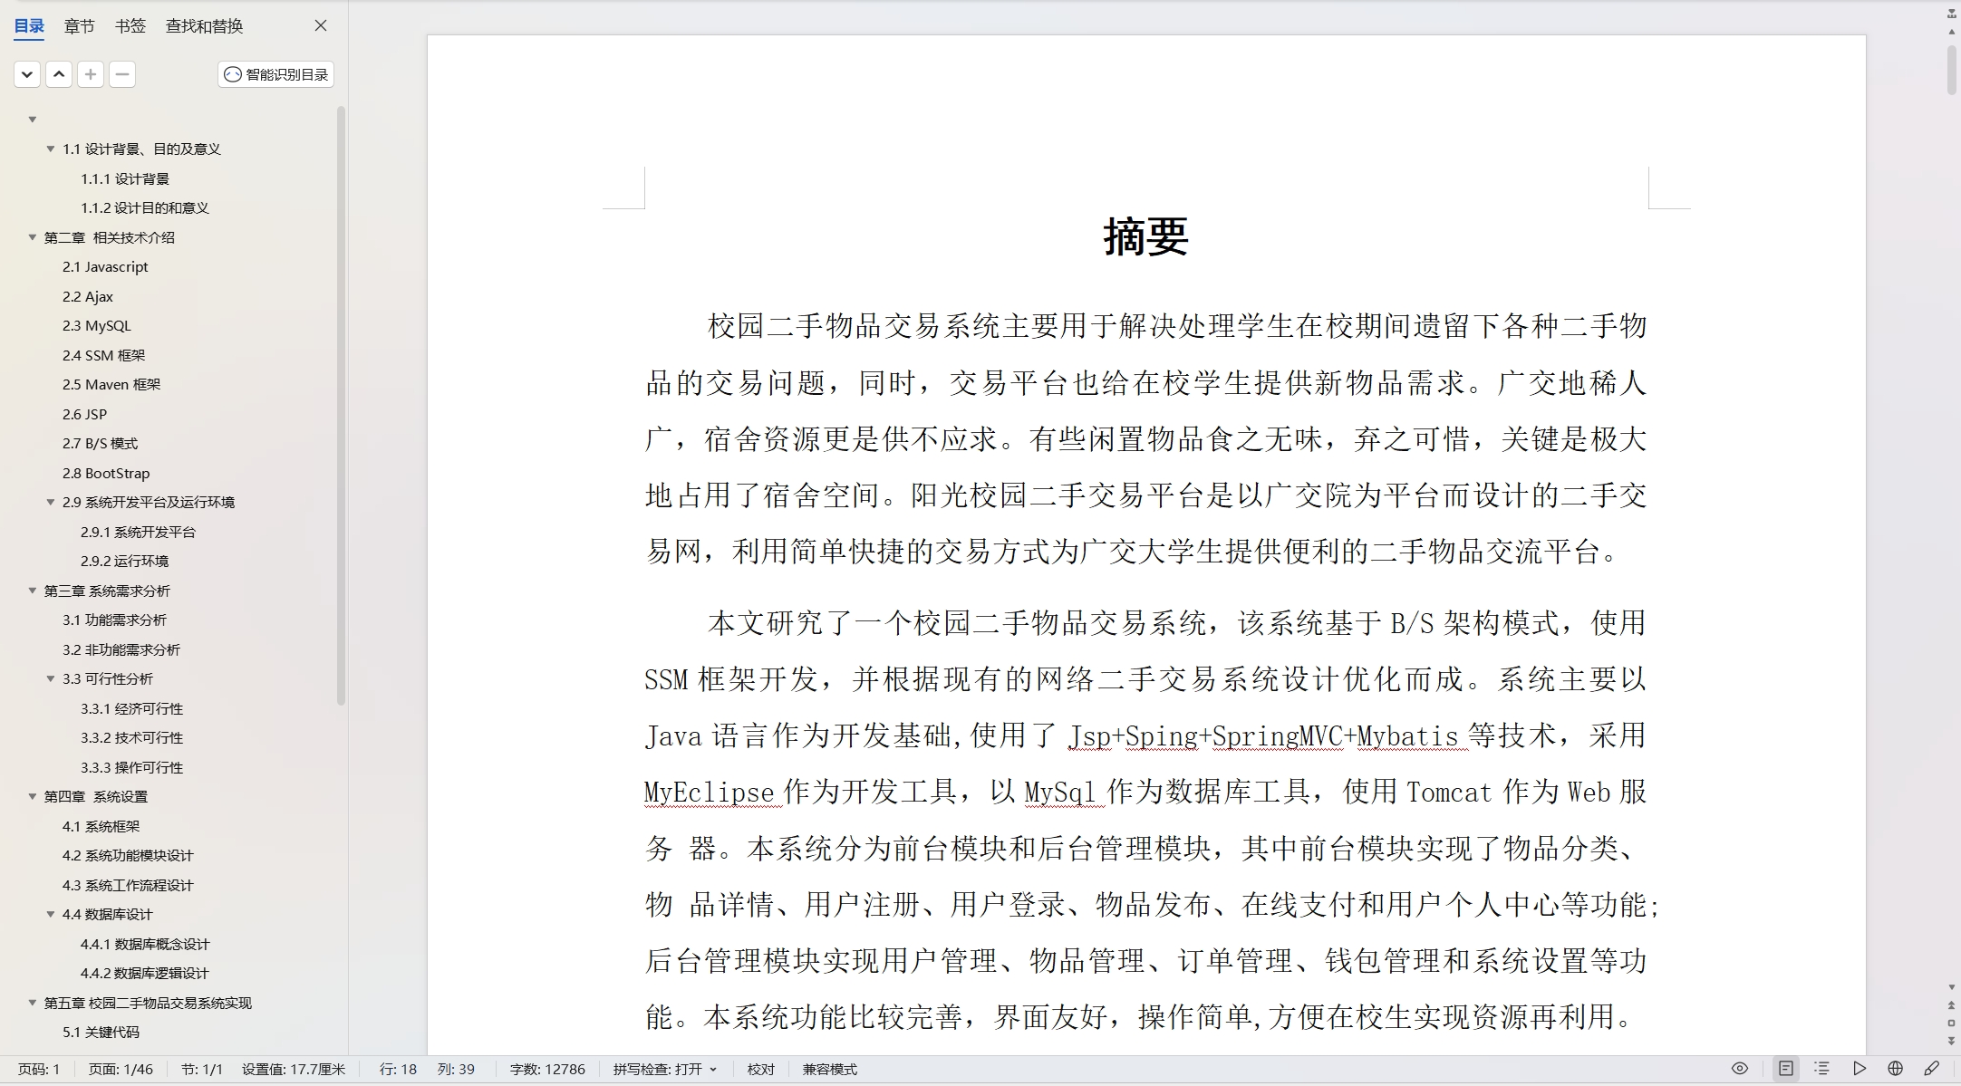The height and width of the screenshot is (1086, 1961).
Task: Collapse 4.4 数据库设计 node
Action: pyautogui.click(x=51, y=914)
